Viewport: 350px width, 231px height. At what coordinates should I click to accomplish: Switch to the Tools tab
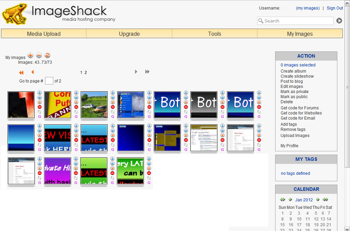click(214, 33)
